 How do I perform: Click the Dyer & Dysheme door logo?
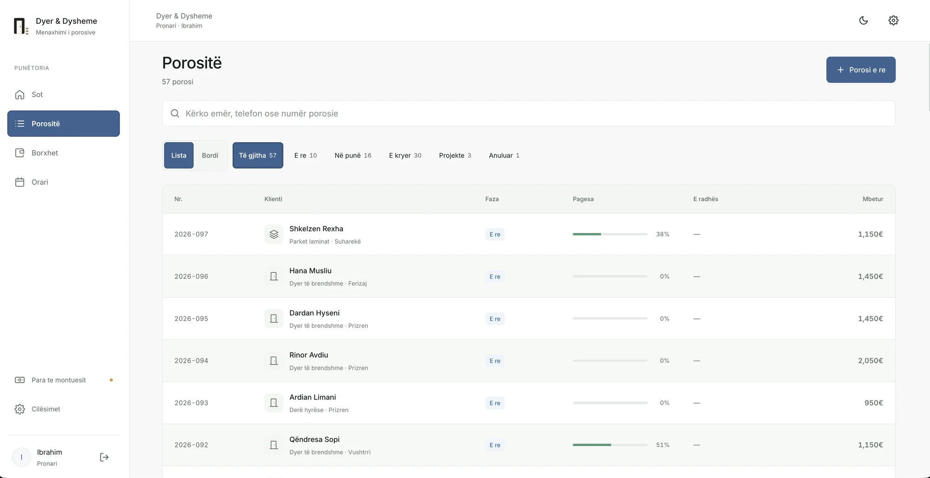pos(21,26)
